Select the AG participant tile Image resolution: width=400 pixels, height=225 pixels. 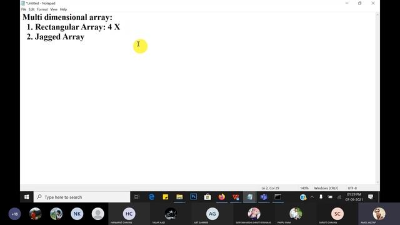pos(212,214)
